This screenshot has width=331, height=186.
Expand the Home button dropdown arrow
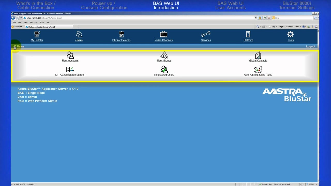[x=261, y=27]
